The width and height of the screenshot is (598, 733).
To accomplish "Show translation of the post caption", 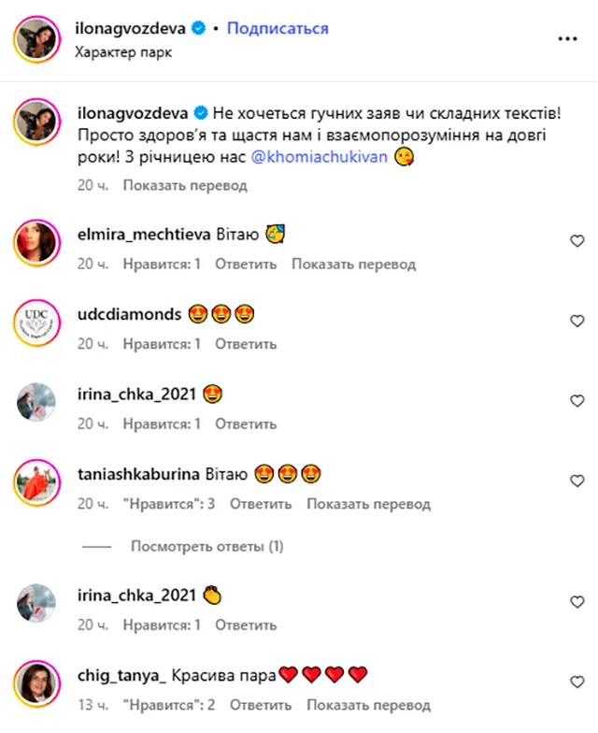I will (185, 185).
